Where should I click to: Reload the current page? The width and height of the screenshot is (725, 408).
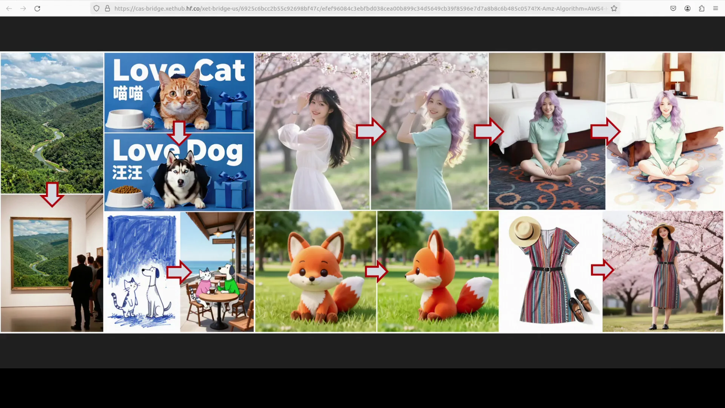point(37,8)
